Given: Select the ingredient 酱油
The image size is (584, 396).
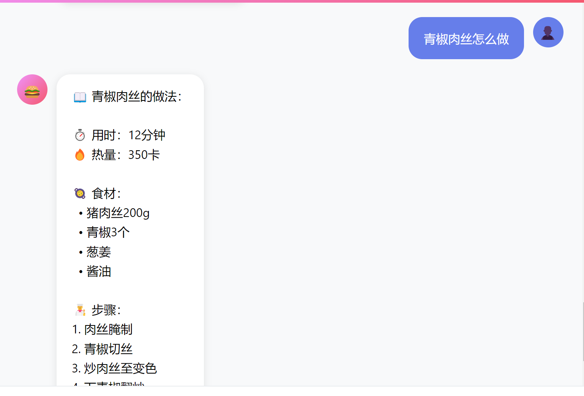Looking at the screenshot, I should pyautogui.click(x=99, y=271).
